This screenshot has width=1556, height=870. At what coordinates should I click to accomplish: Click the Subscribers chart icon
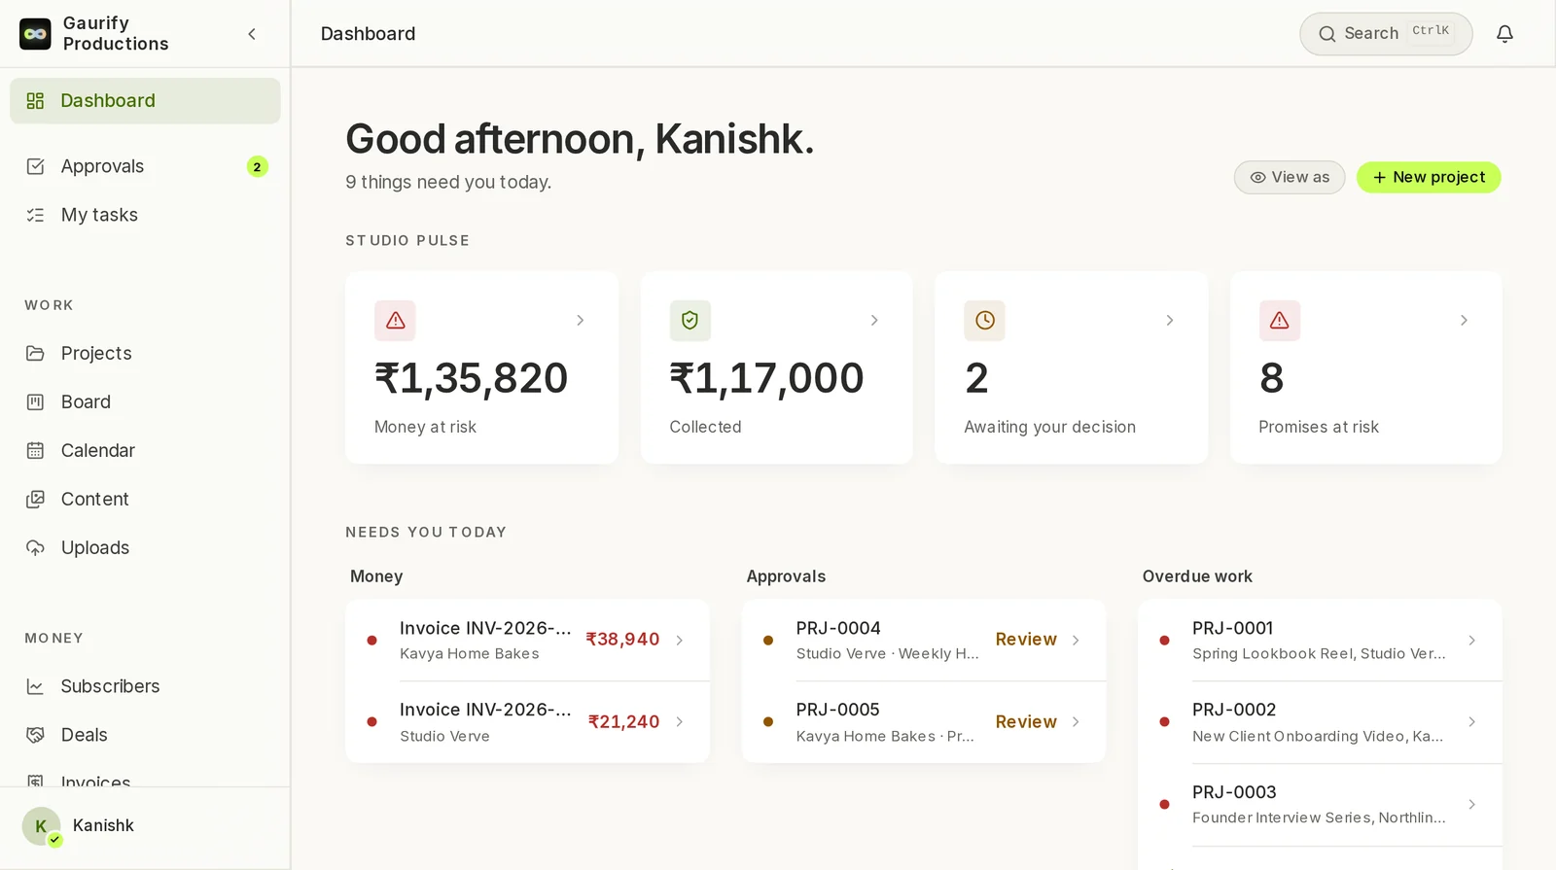[35, 686]
